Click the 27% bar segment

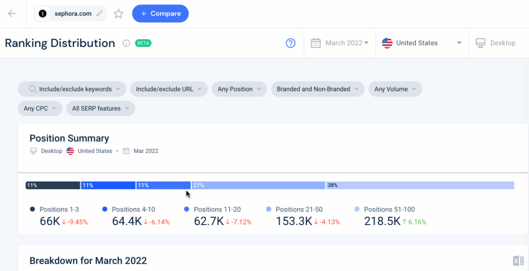pyautogui.click(x=258, y=185)
